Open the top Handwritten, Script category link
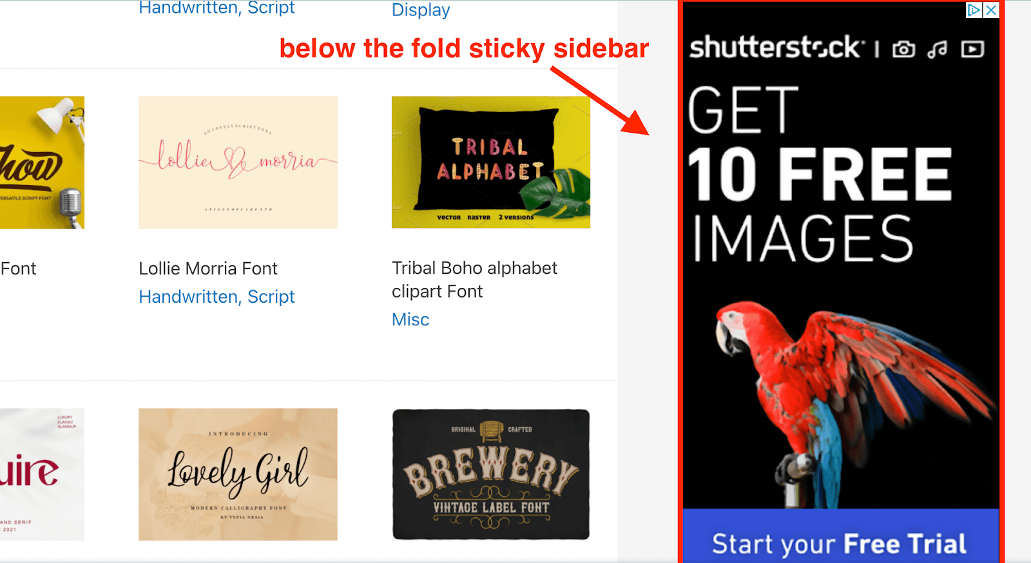The height and width of the screenshot is (563, 1031). point(217,8)
